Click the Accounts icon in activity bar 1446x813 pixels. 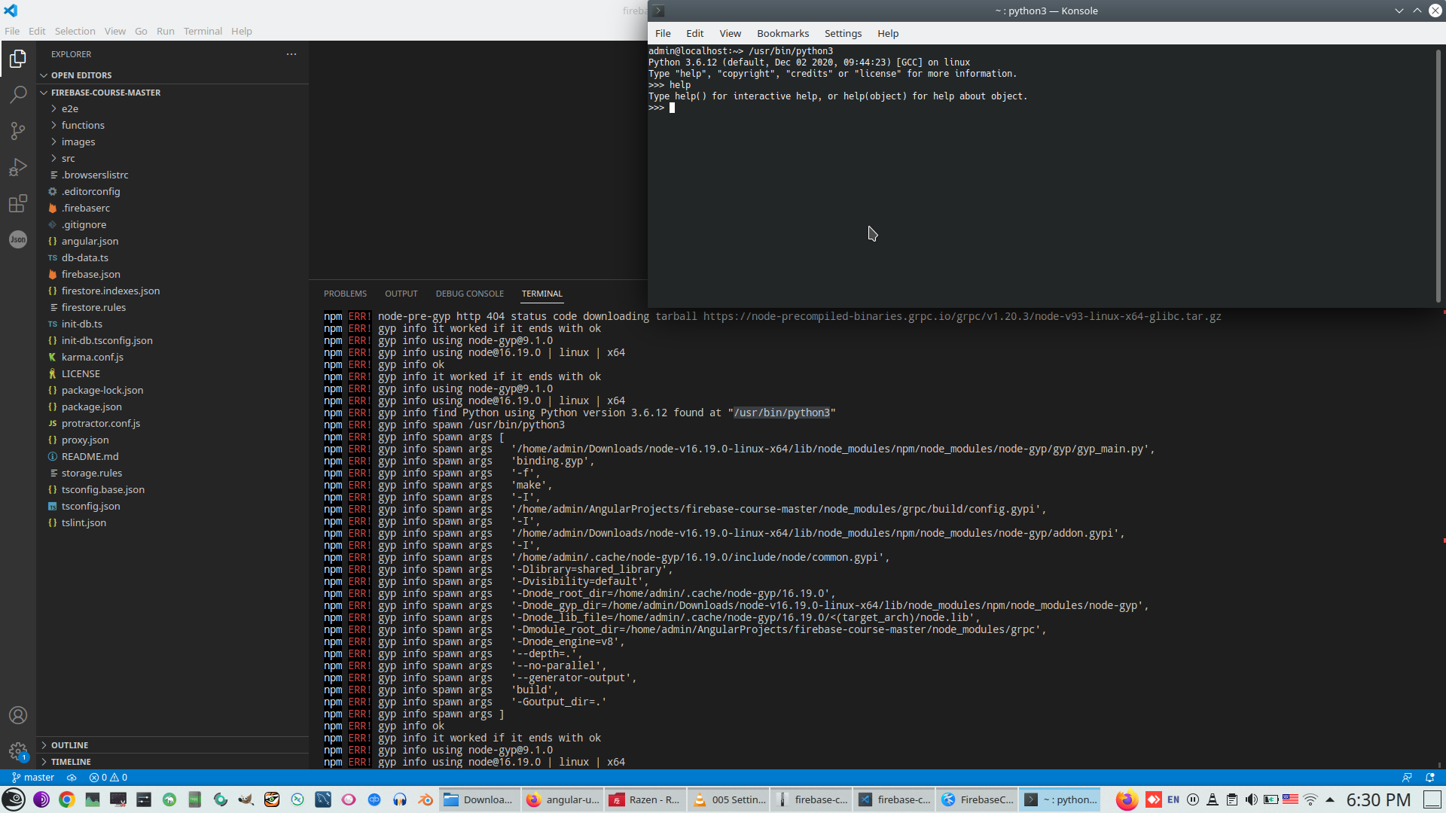click(x=18, y=715)
